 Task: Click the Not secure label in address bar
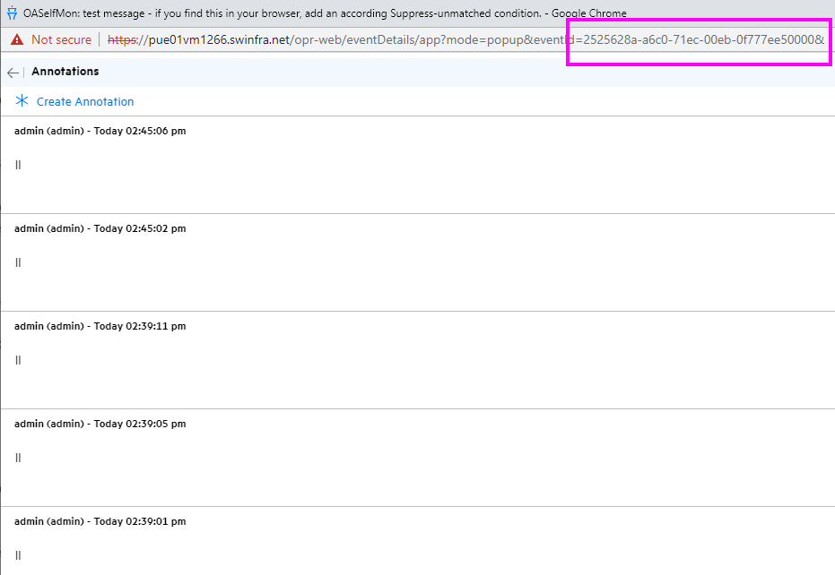coord(61,39)
